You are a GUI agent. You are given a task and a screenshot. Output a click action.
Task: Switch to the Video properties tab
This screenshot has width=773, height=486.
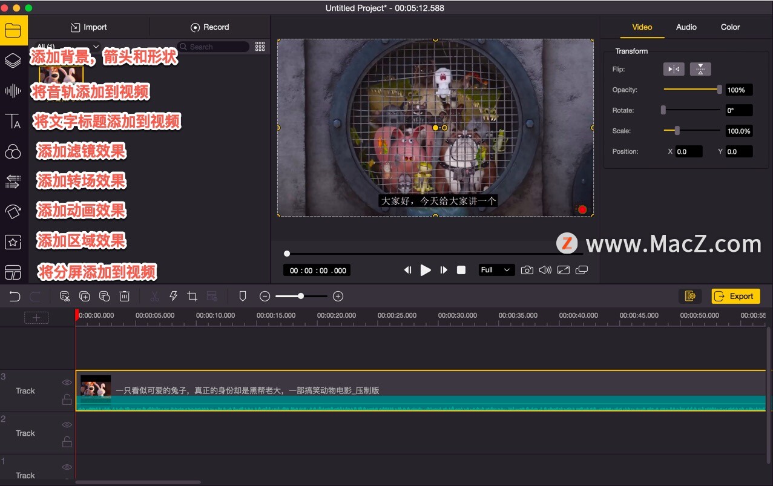click(x=642, y=27)
